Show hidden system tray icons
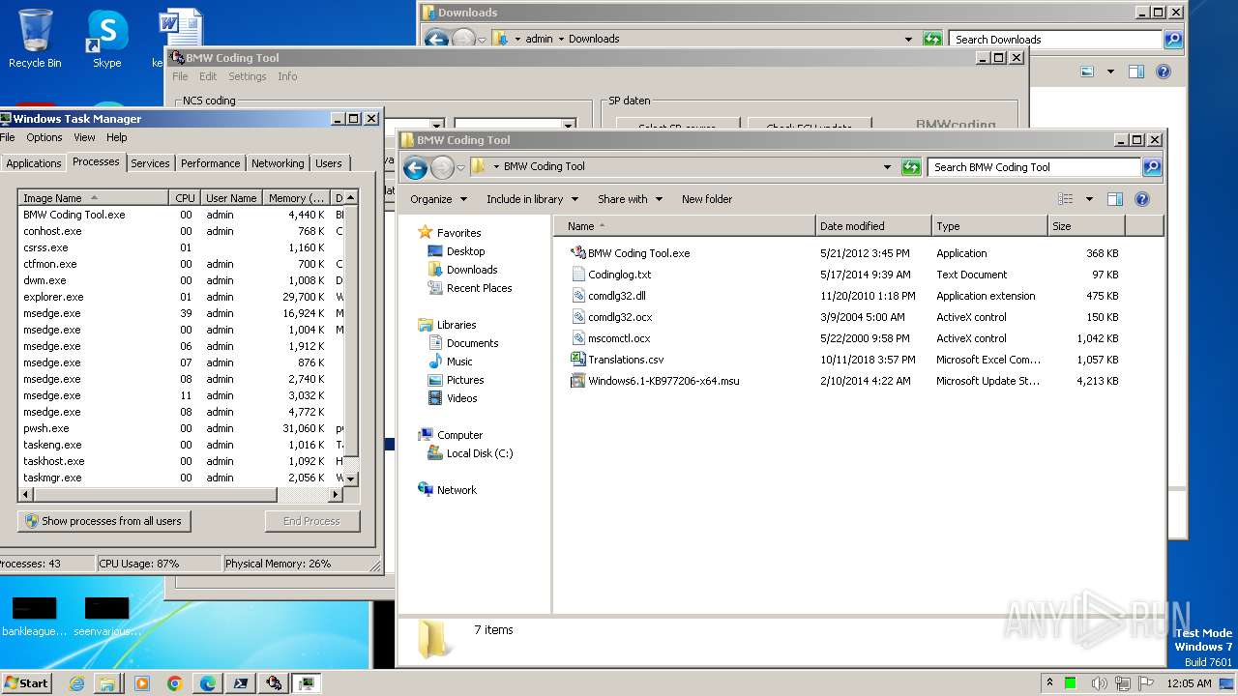 [1050, 683]
